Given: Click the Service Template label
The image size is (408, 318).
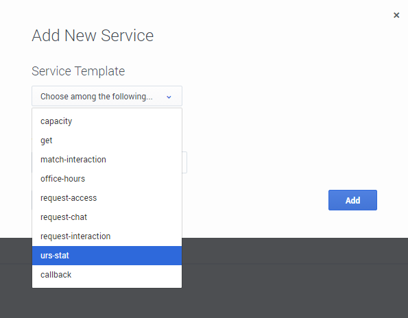Looking at the screenshot, I should (78, 71).
